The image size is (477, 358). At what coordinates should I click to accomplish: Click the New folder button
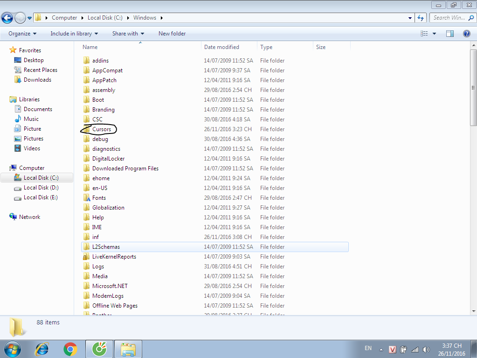(x=172, y=34)
